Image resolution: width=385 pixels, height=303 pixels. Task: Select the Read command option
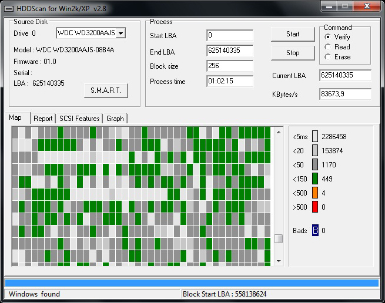328,47
